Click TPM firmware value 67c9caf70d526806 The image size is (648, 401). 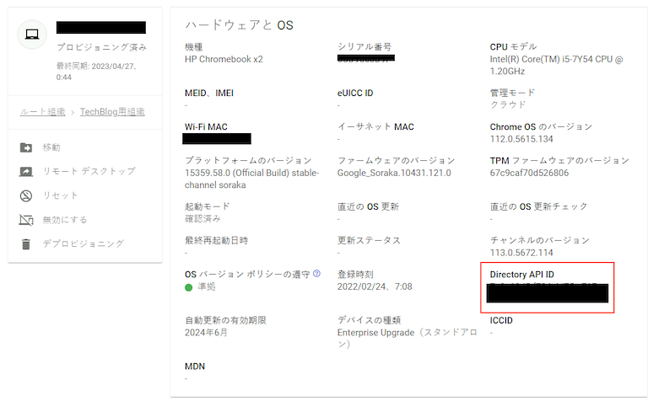pyautogui.click(x=529, y=173)
